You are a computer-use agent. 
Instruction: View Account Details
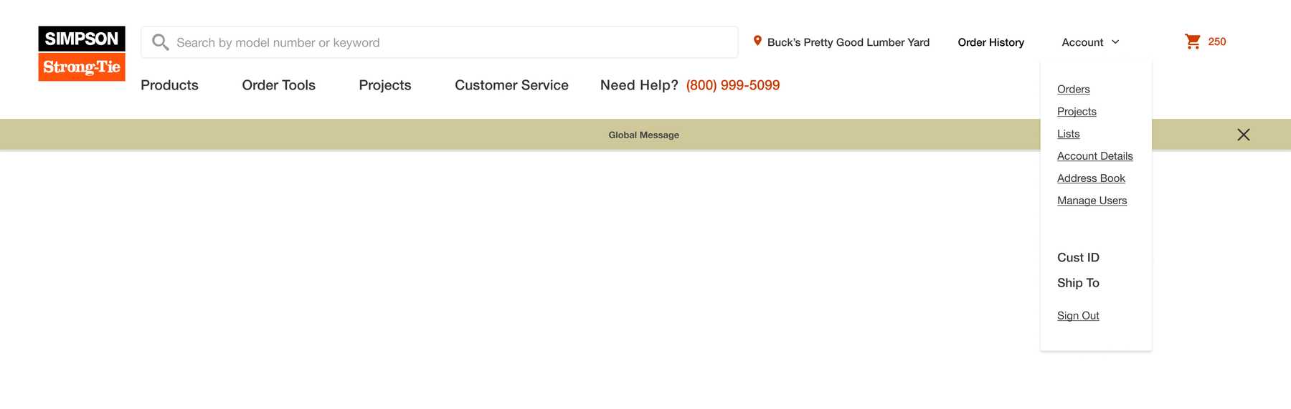pyautogui.click(x=1094, y=156)
